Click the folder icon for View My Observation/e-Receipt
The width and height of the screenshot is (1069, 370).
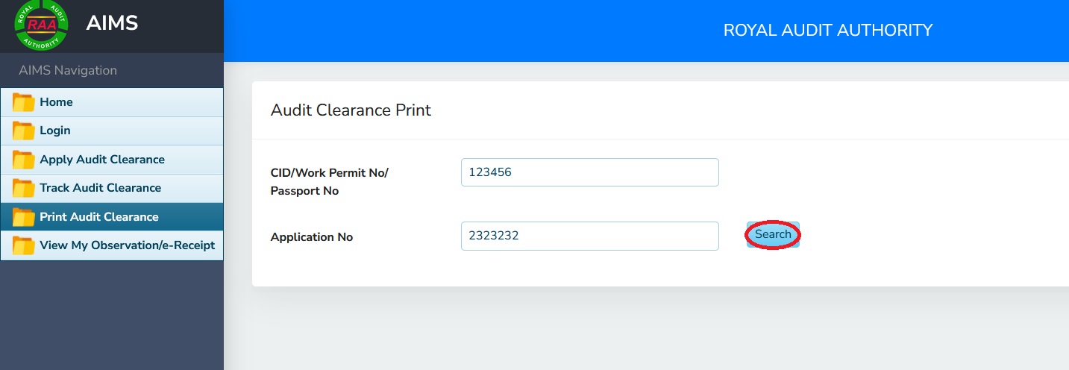click(x=24, y=245)
